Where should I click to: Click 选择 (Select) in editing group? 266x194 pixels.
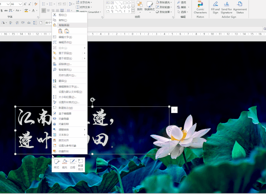click(182, 12)
